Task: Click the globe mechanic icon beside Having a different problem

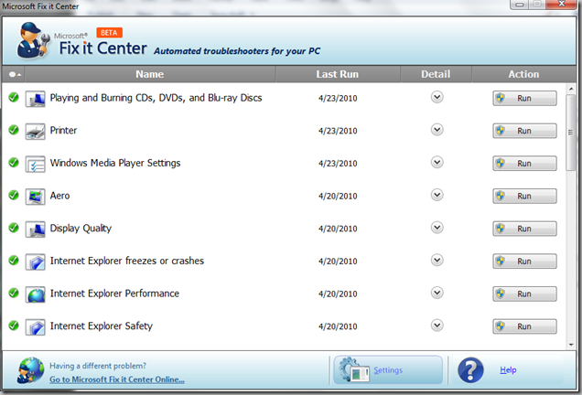Action: (30, 370)
